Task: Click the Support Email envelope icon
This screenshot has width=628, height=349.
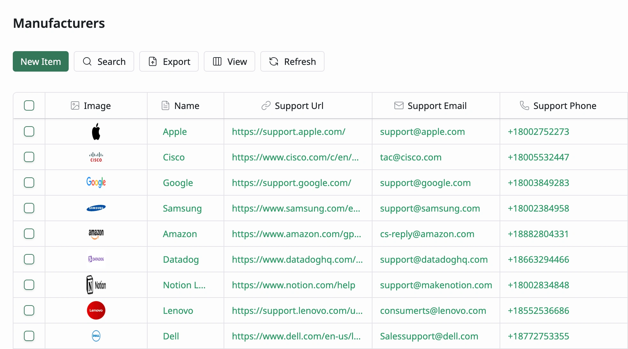Action: click(x=399, y=105)
